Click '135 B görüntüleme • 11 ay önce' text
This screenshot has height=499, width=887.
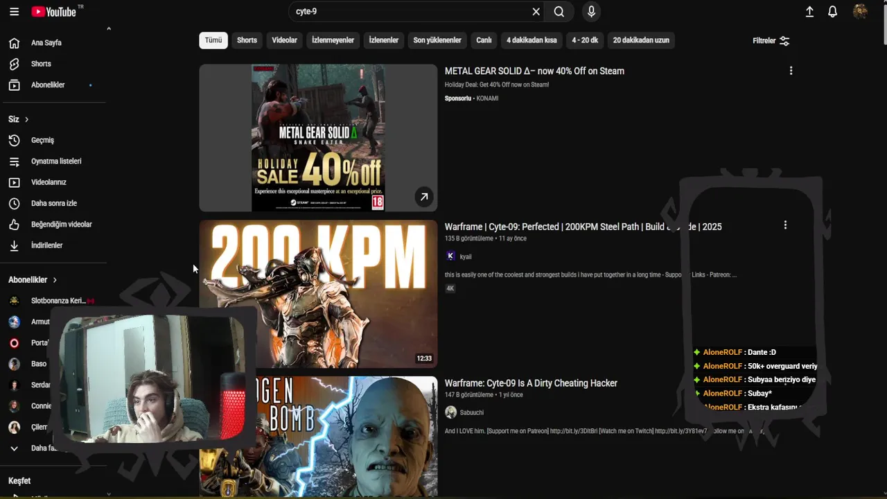click(x=486, y=238)
